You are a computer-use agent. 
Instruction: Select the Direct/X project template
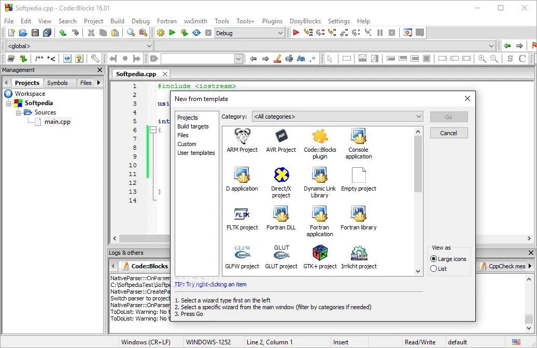pyautogui.click(x=281, y=182)
